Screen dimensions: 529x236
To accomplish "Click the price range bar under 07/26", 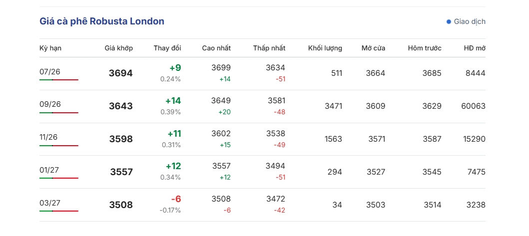I will [x=59, y=80].
